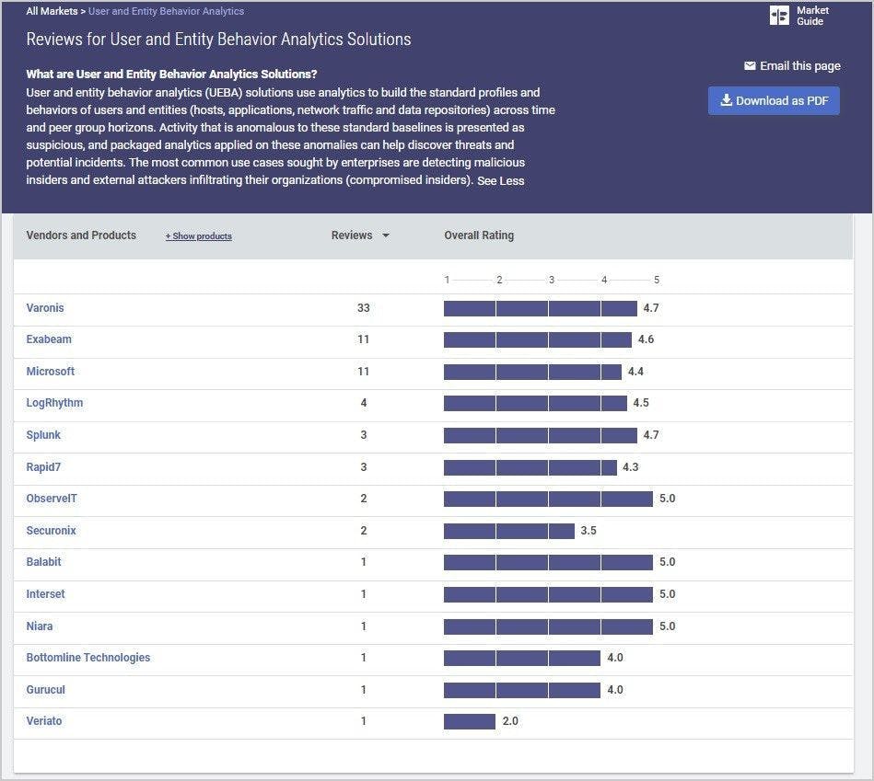Open Market Guide text link
The height and width of the screenshot is (781, 874).
coord(812,16)
